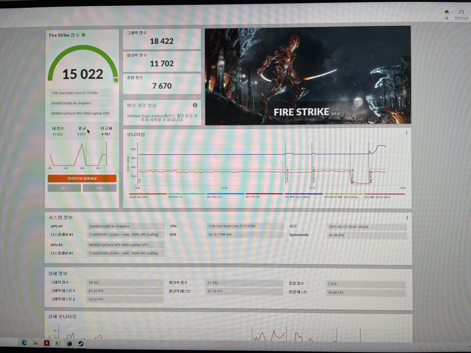471x353 pixels.
Task: Click the 15 022 Fire Strike main score
Action: coord(82,74)
